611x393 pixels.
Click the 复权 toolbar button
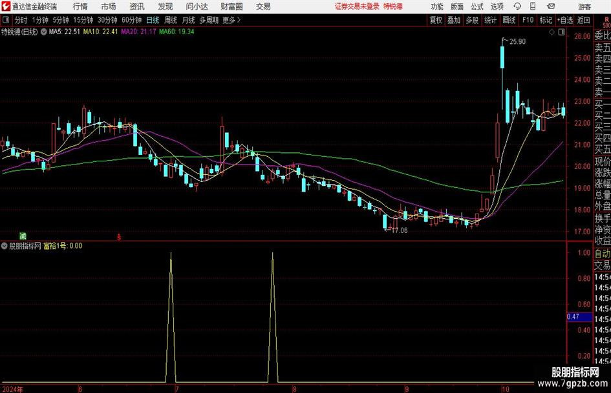(436, 20)
